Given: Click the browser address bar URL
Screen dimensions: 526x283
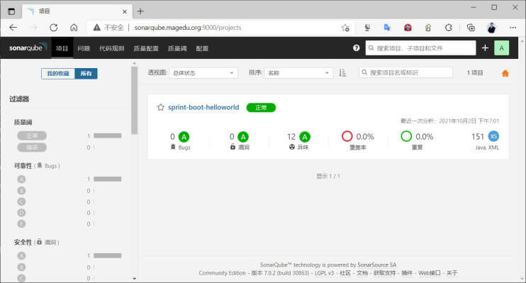Looking at the screenshot, I should point(188,28).
